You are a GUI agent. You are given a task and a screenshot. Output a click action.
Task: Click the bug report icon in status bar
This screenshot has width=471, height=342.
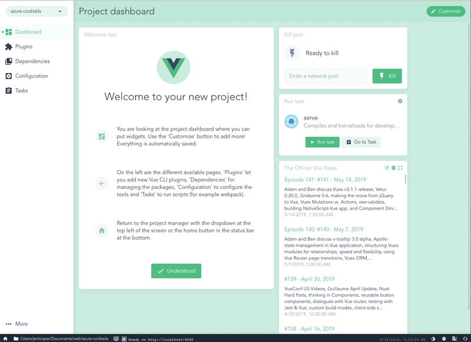coord(444,338)
